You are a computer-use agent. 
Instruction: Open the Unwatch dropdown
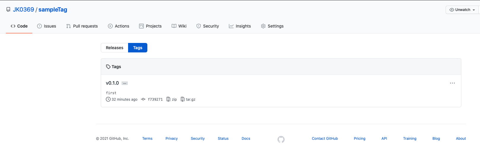coord(462,10)
